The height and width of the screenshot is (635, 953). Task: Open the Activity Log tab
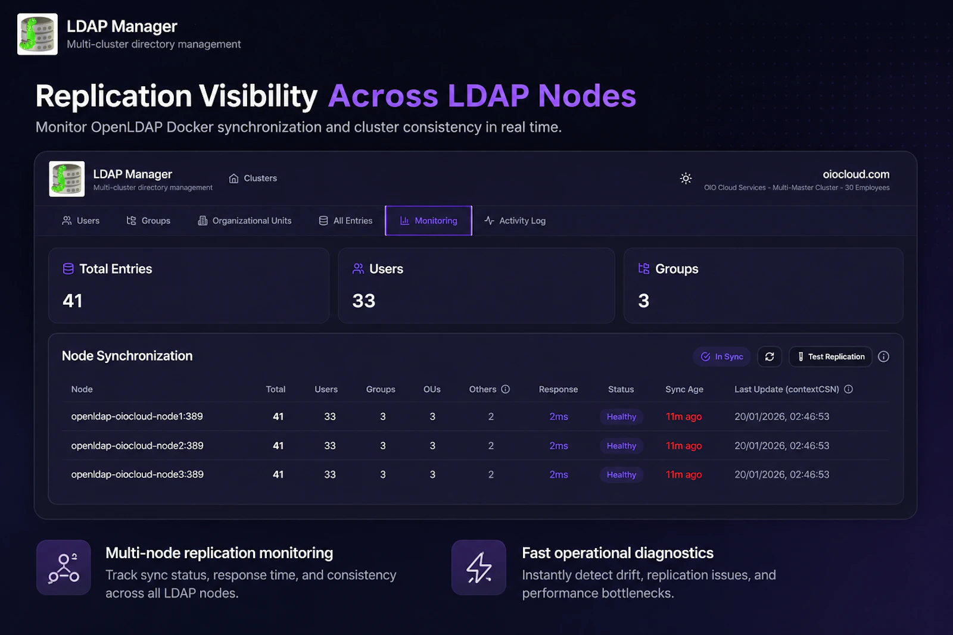(515, 221)
